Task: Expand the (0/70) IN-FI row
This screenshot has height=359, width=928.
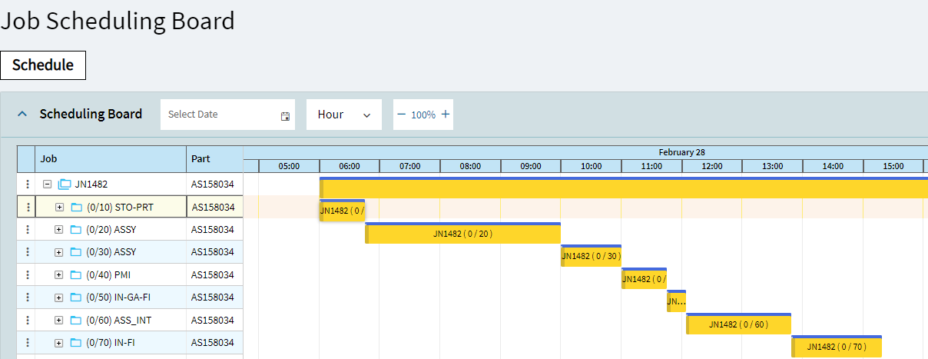Action: point(59,343)
